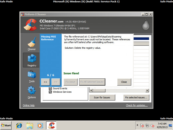Click 'MS Windows 7 Ultimate 64-bit SP1' text

tap(58, 26)
